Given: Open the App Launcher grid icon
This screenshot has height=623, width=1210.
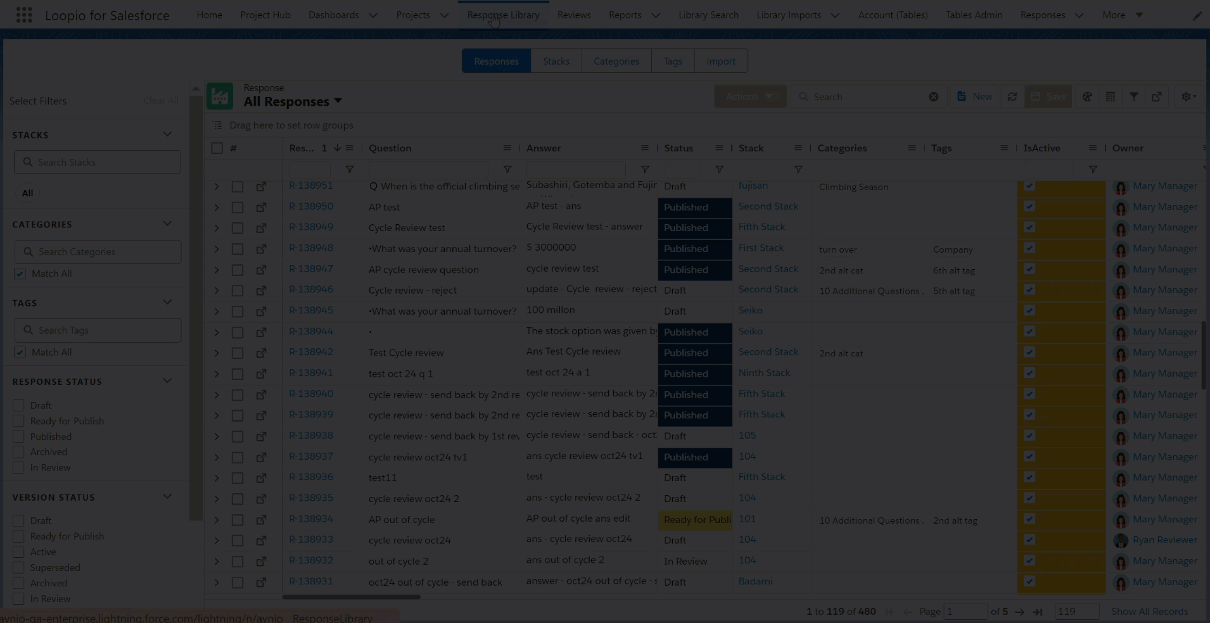Looking at the screenshot, I should coord(24,15).
